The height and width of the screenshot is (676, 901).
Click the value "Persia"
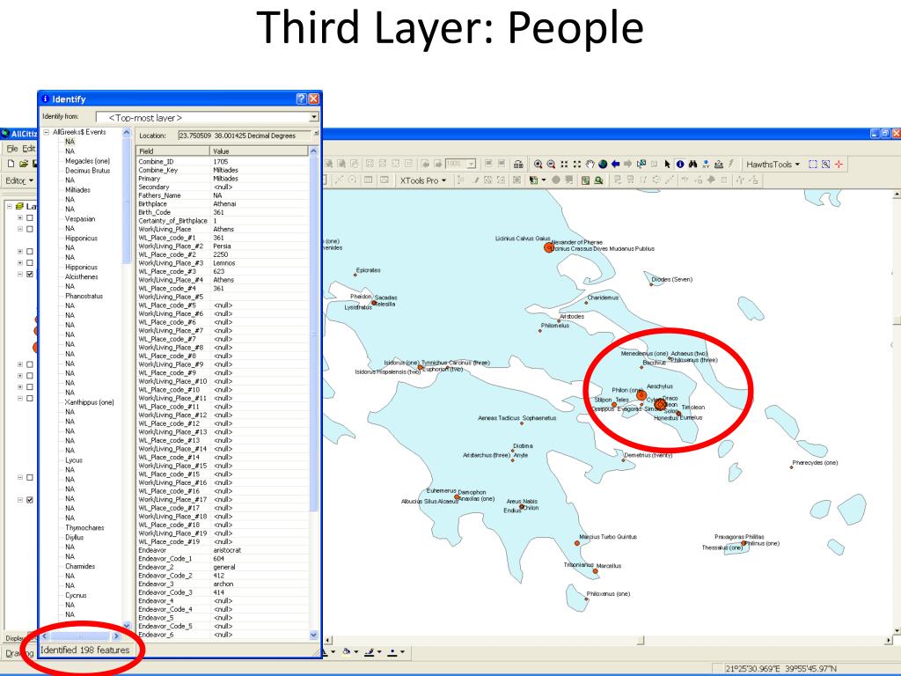[222, 246]
